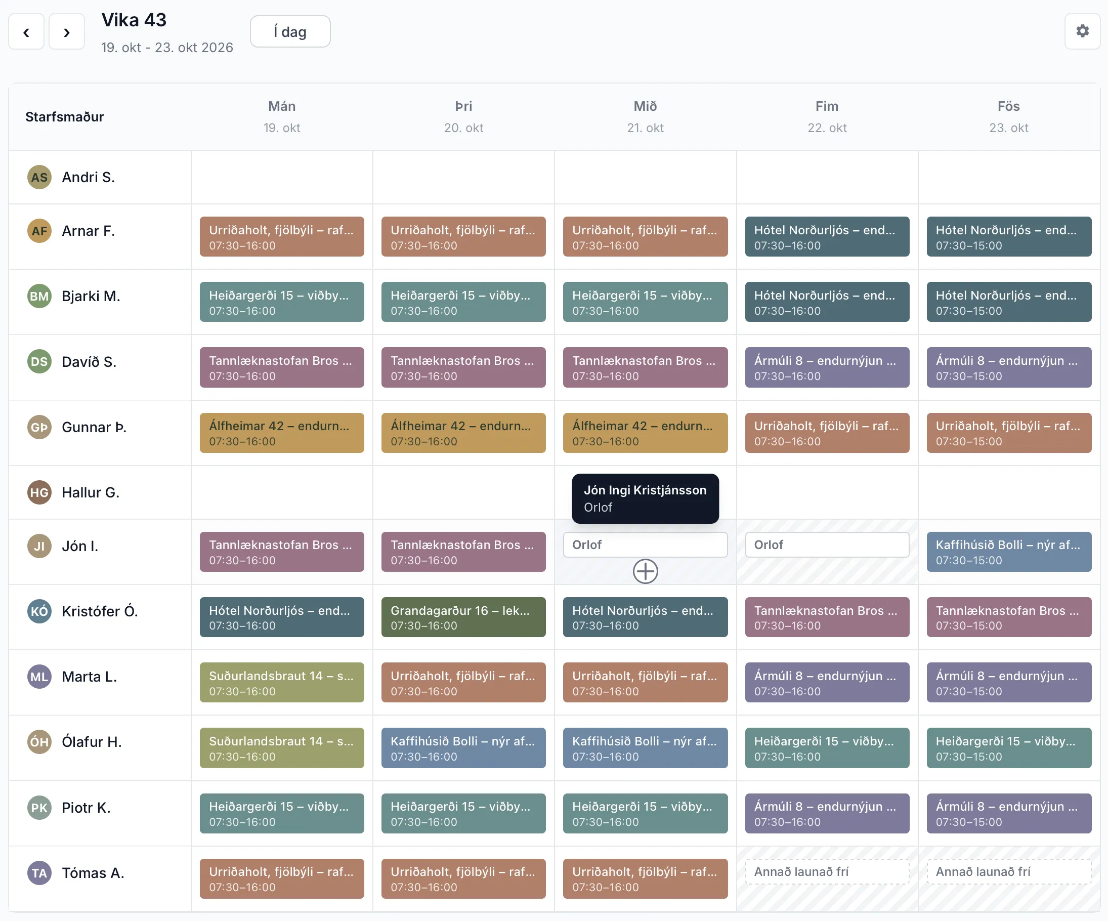
Task: Select Tómas A. Friday Annað launað frí
Action: 1009,872
